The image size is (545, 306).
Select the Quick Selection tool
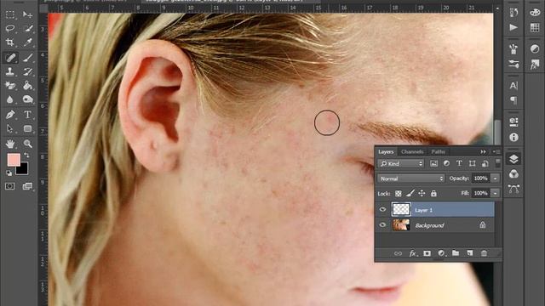(27, 28)
